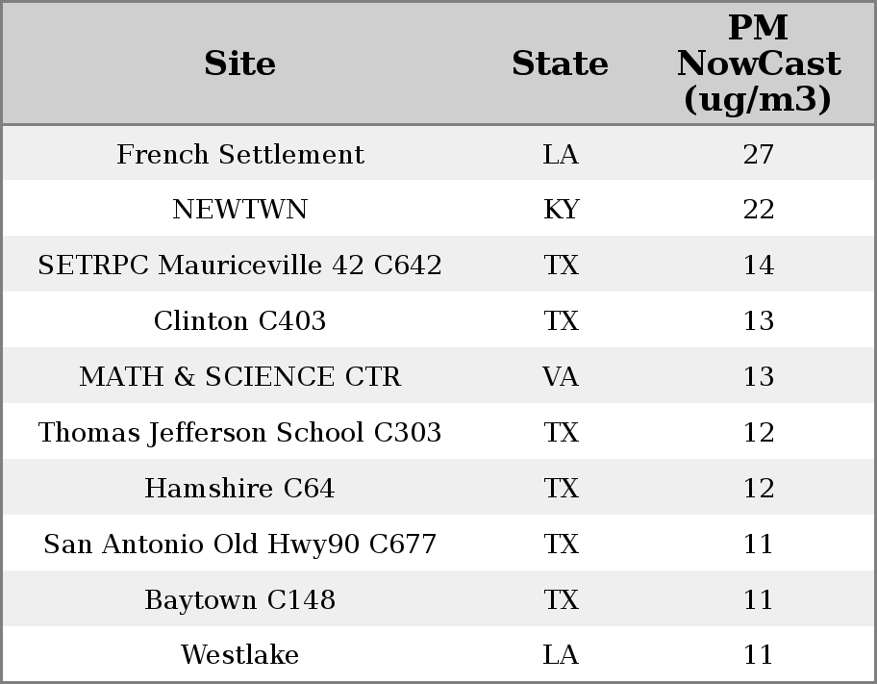Click the Hamshire C64 site cell
877x684 pixels.
[240, 488]
